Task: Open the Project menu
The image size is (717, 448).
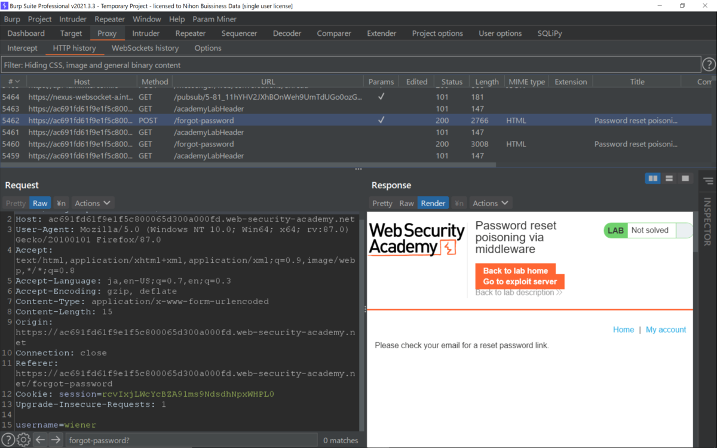Action: pos(40,19)
